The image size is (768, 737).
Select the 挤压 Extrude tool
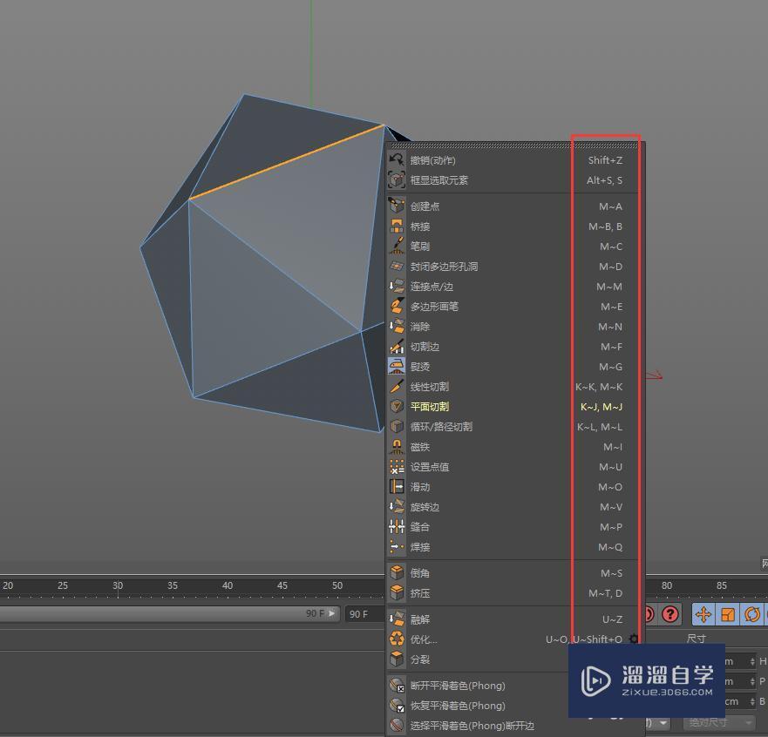click(x=420, y=593)
